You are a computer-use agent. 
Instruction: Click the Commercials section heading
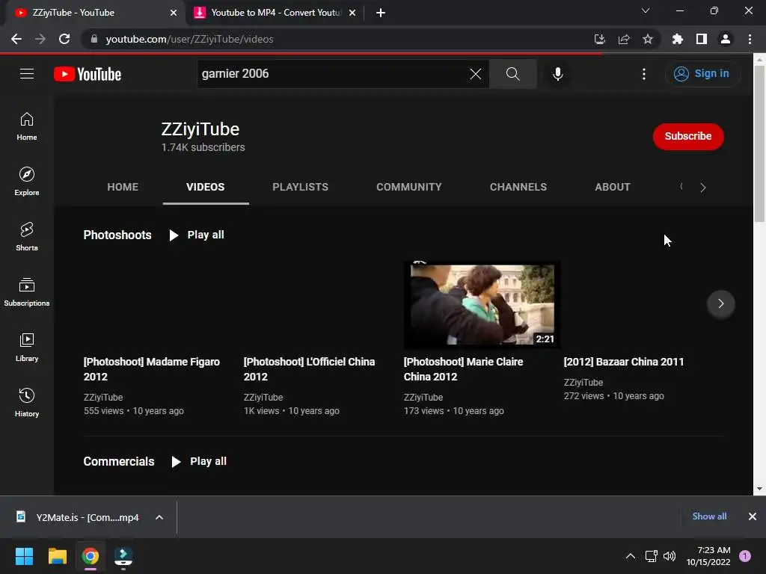click(119, 462)
